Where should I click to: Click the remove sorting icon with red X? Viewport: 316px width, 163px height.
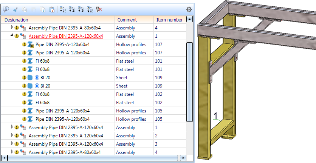point(99,9)
